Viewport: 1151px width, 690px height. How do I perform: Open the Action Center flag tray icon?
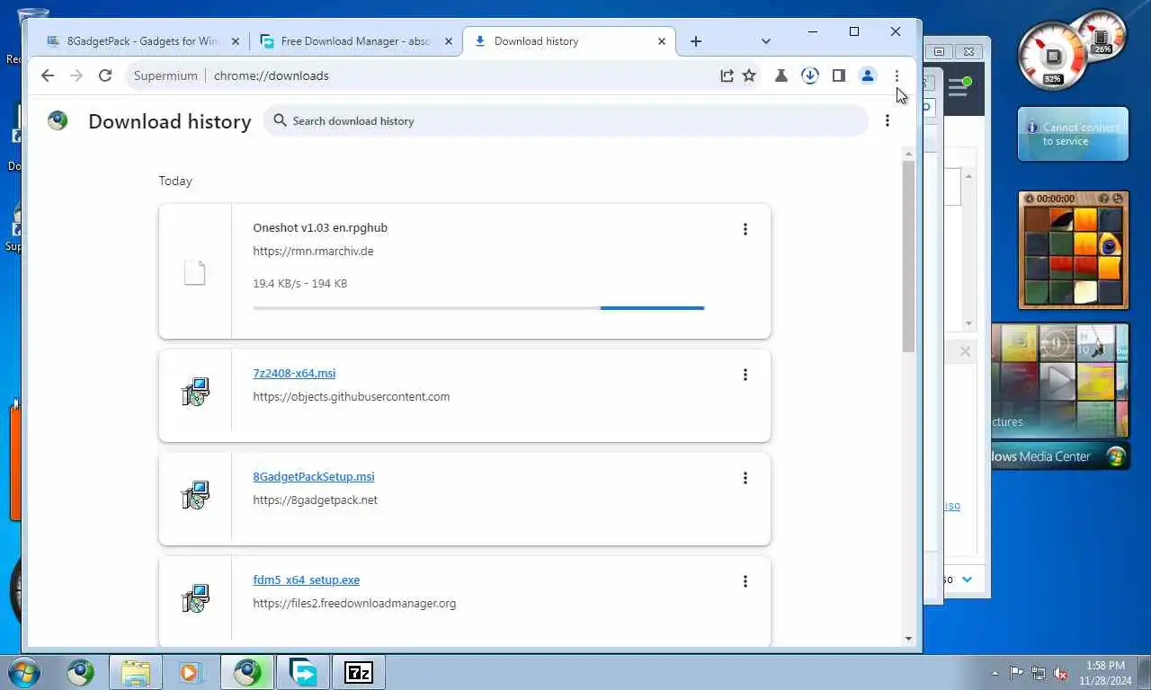(1016, 673)
